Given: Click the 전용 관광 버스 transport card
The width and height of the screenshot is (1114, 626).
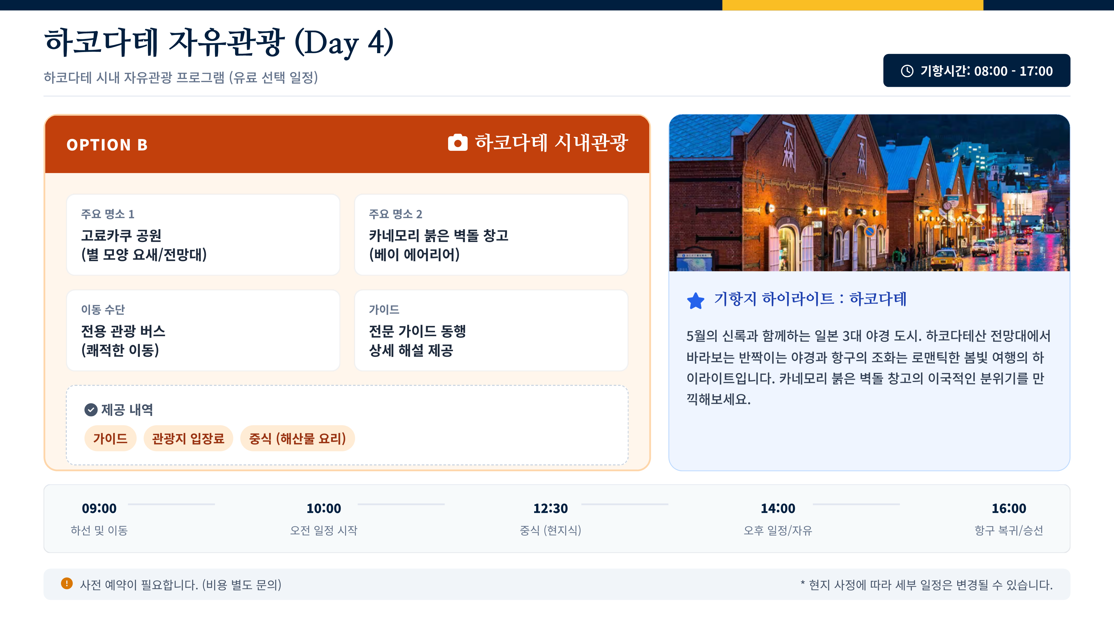Looking at the screenshot, I should pyautogui.click(x=203, y=331).
